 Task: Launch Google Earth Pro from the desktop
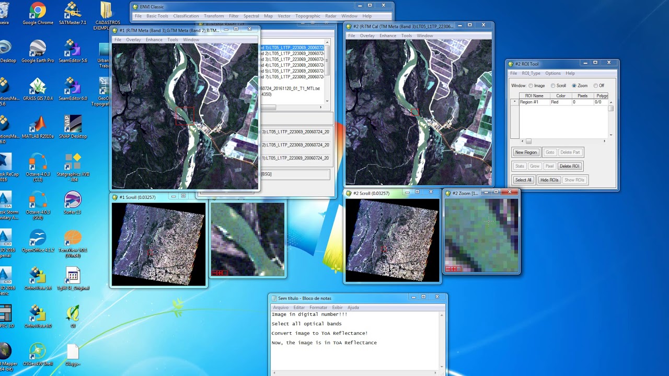pos(38,51)
